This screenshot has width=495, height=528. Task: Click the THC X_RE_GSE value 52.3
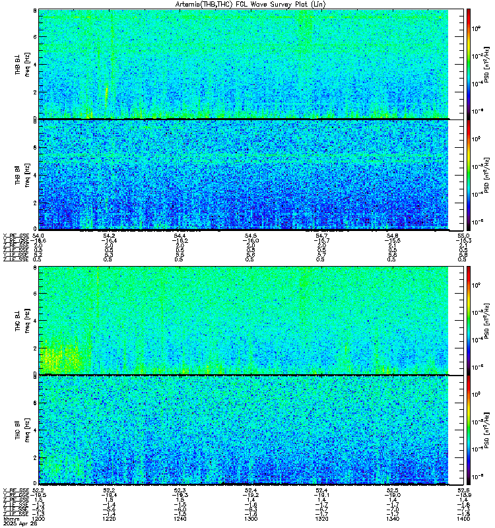(x=180, y=490)
